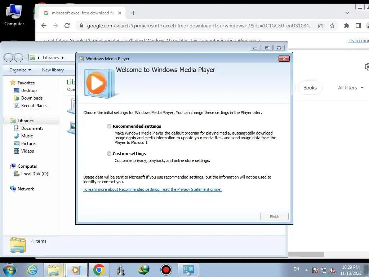Launch Internet Explorer from taskbar

(32, 270)
